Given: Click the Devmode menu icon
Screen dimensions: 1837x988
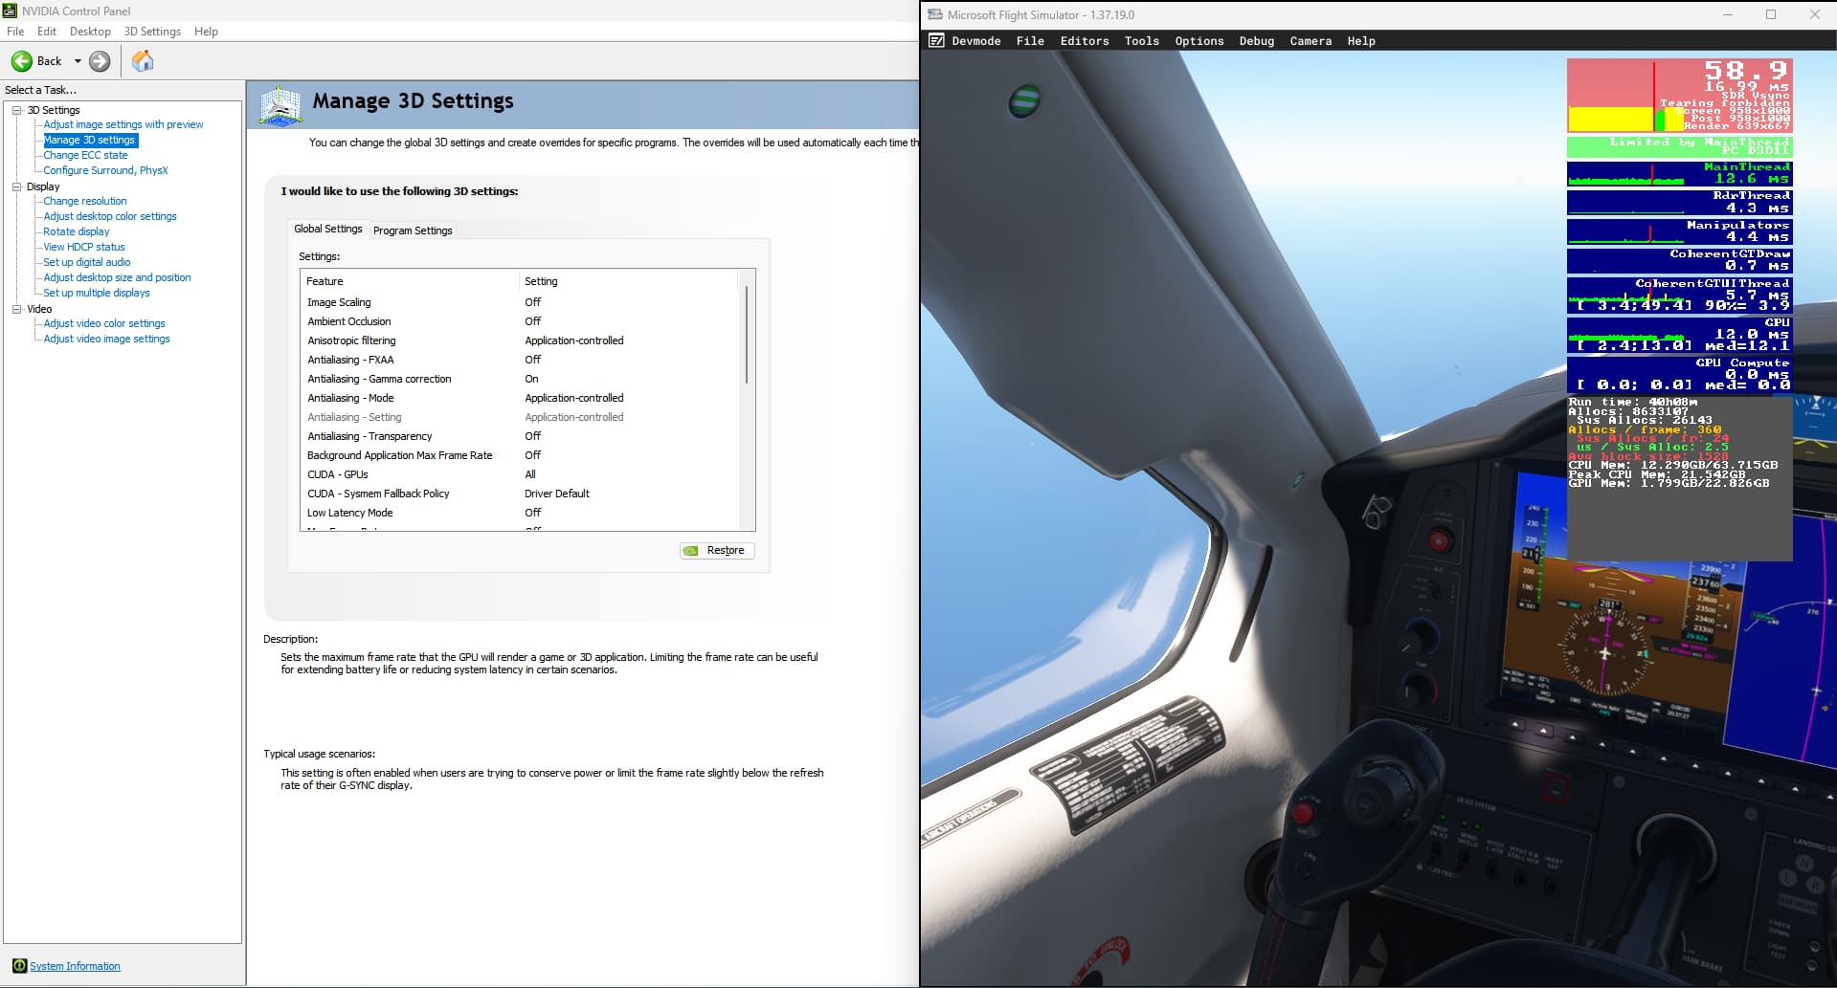Looking at the screenshot, I should (x=936, y=41).
